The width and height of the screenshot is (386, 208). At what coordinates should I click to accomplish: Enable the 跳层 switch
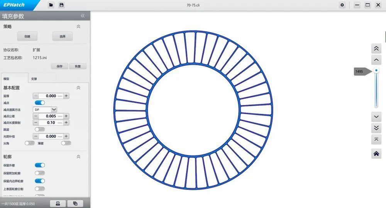click(40, 129)
